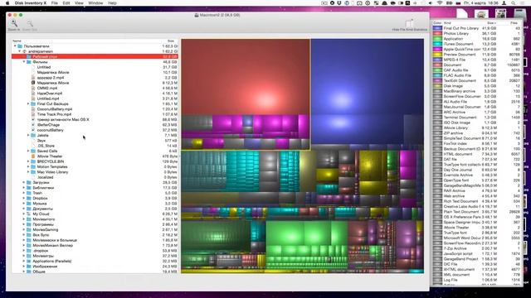Screen dimensions: 531x298
Task: Select CMM2.mp4 file icon
Action: click(33, 89)
